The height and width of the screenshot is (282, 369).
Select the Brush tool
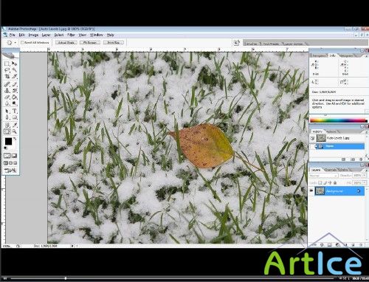coord(14,84)
